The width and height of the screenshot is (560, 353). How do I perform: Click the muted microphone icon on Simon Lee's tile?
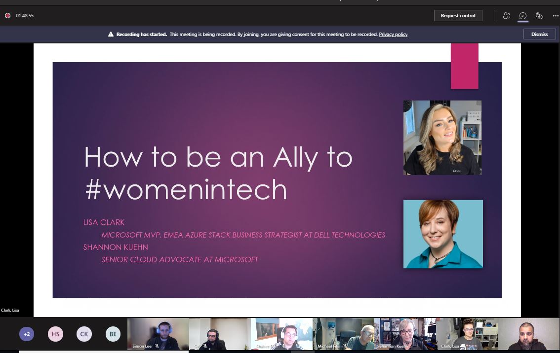click(157, 346)
